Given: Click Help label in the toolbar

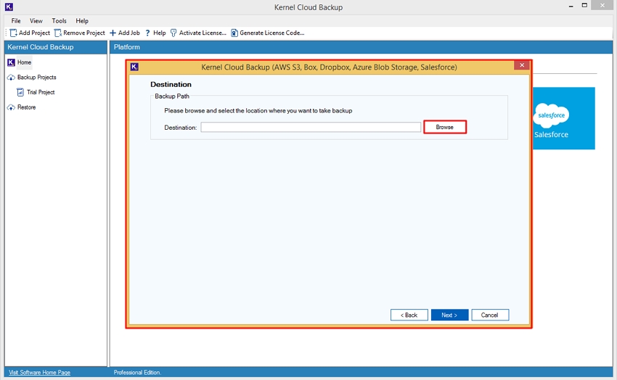Looking at the screenshot, I should [160, 33].
